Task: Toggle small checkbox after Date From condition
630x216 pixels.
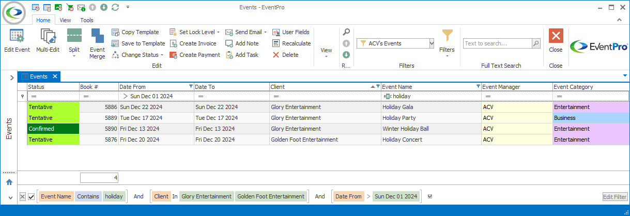Action: point(430,196)
